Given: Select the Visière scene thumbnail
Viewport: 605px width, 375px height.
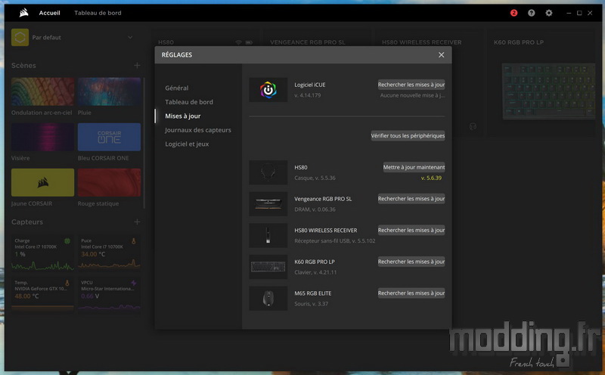Looking at the screenshot, I should point(42,137).
